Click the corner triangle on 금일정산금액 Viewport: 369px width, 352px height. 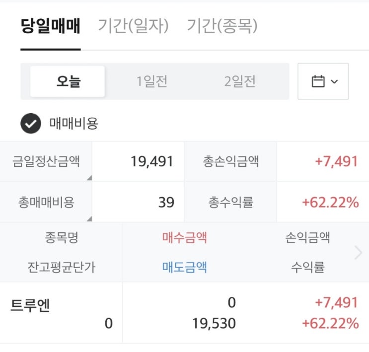(89, 177)
